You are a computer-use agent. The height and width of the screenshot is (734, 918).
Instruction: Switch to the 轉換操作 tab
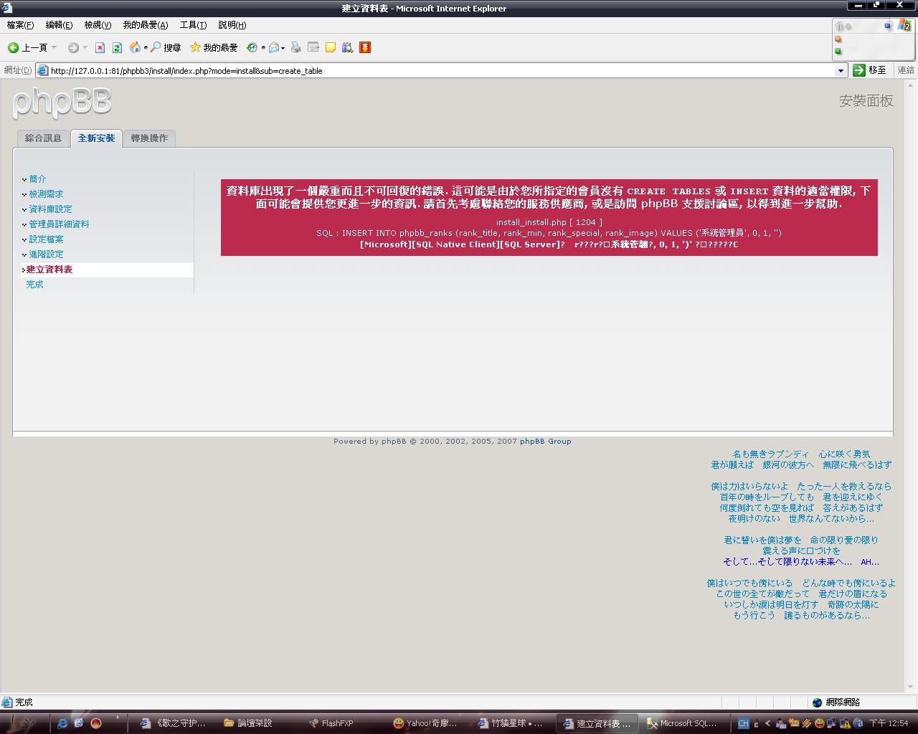pos(149,138)
